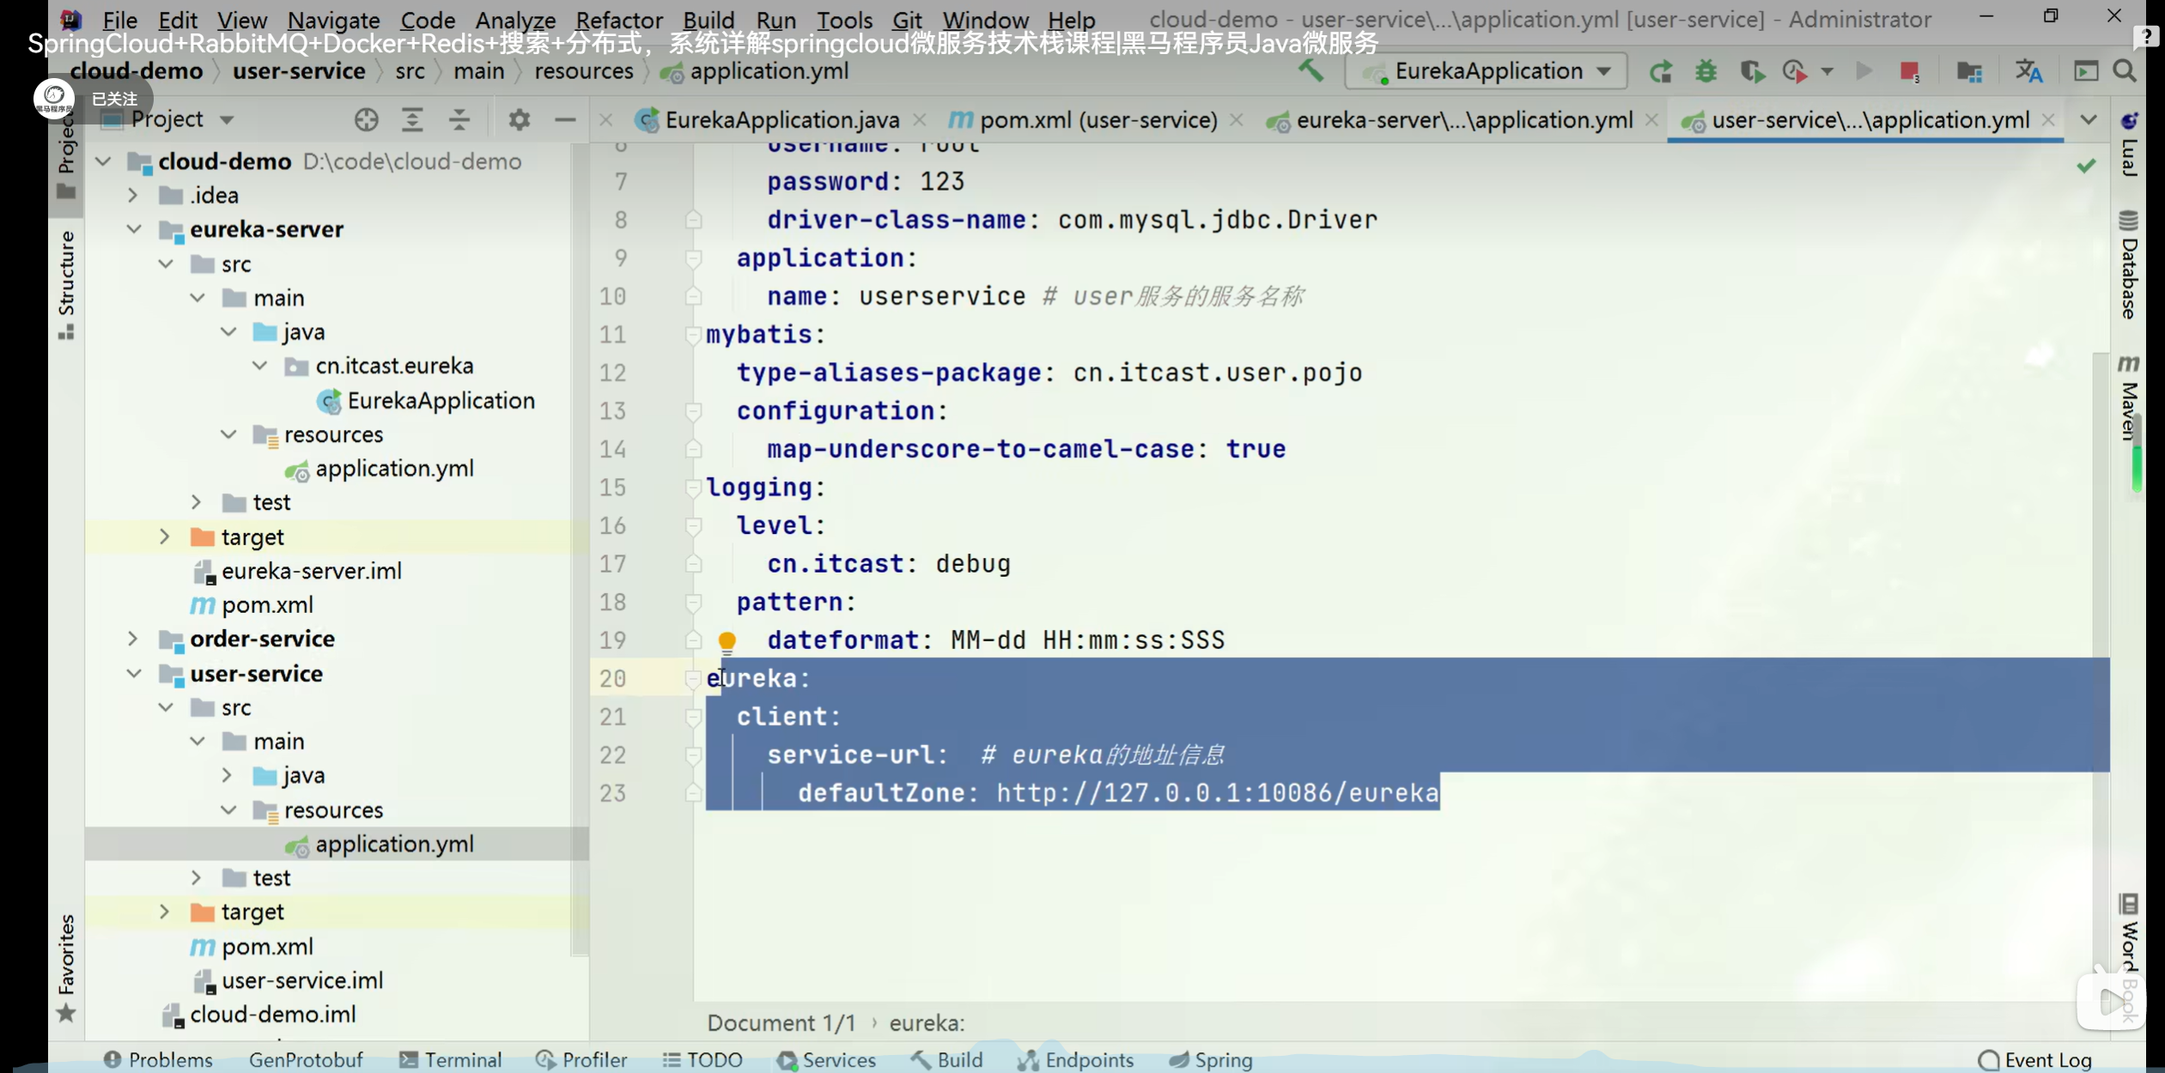Click the Debug bug icon in toolbar
The image size is (2165, 1073).
1706,71
